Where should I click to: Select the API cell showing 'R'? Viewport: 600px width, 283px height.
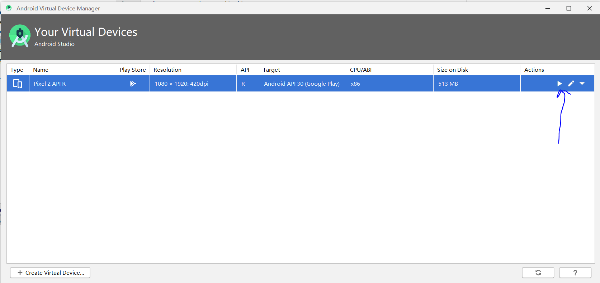(248, 84)
